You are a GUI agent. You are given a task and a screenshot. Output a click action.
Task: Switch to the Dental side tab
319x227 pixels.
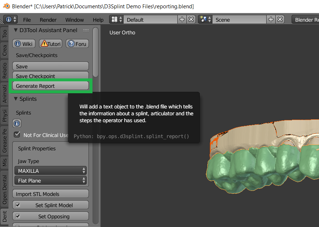tap(4, 217)
